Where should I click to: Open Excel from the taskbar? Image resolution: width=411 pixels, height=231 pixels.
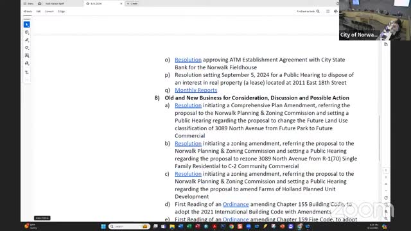tap(189, 227)
